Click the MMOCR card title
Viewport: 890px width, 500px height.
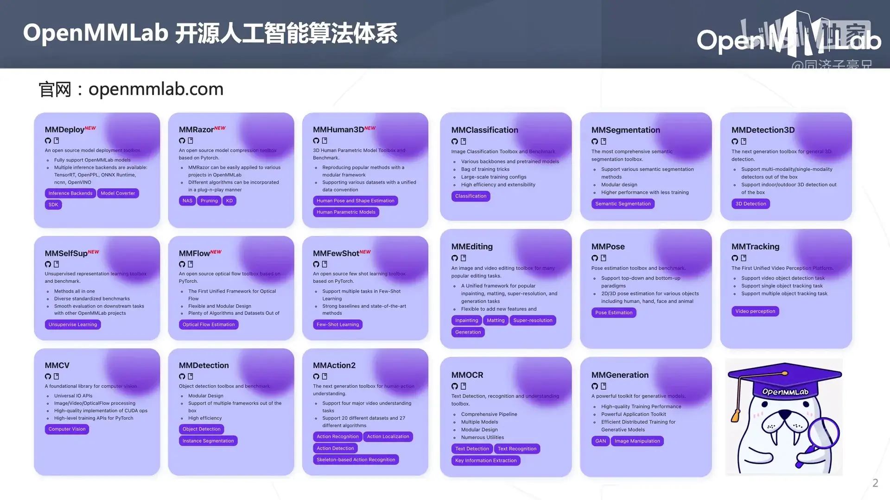point(467,375)
